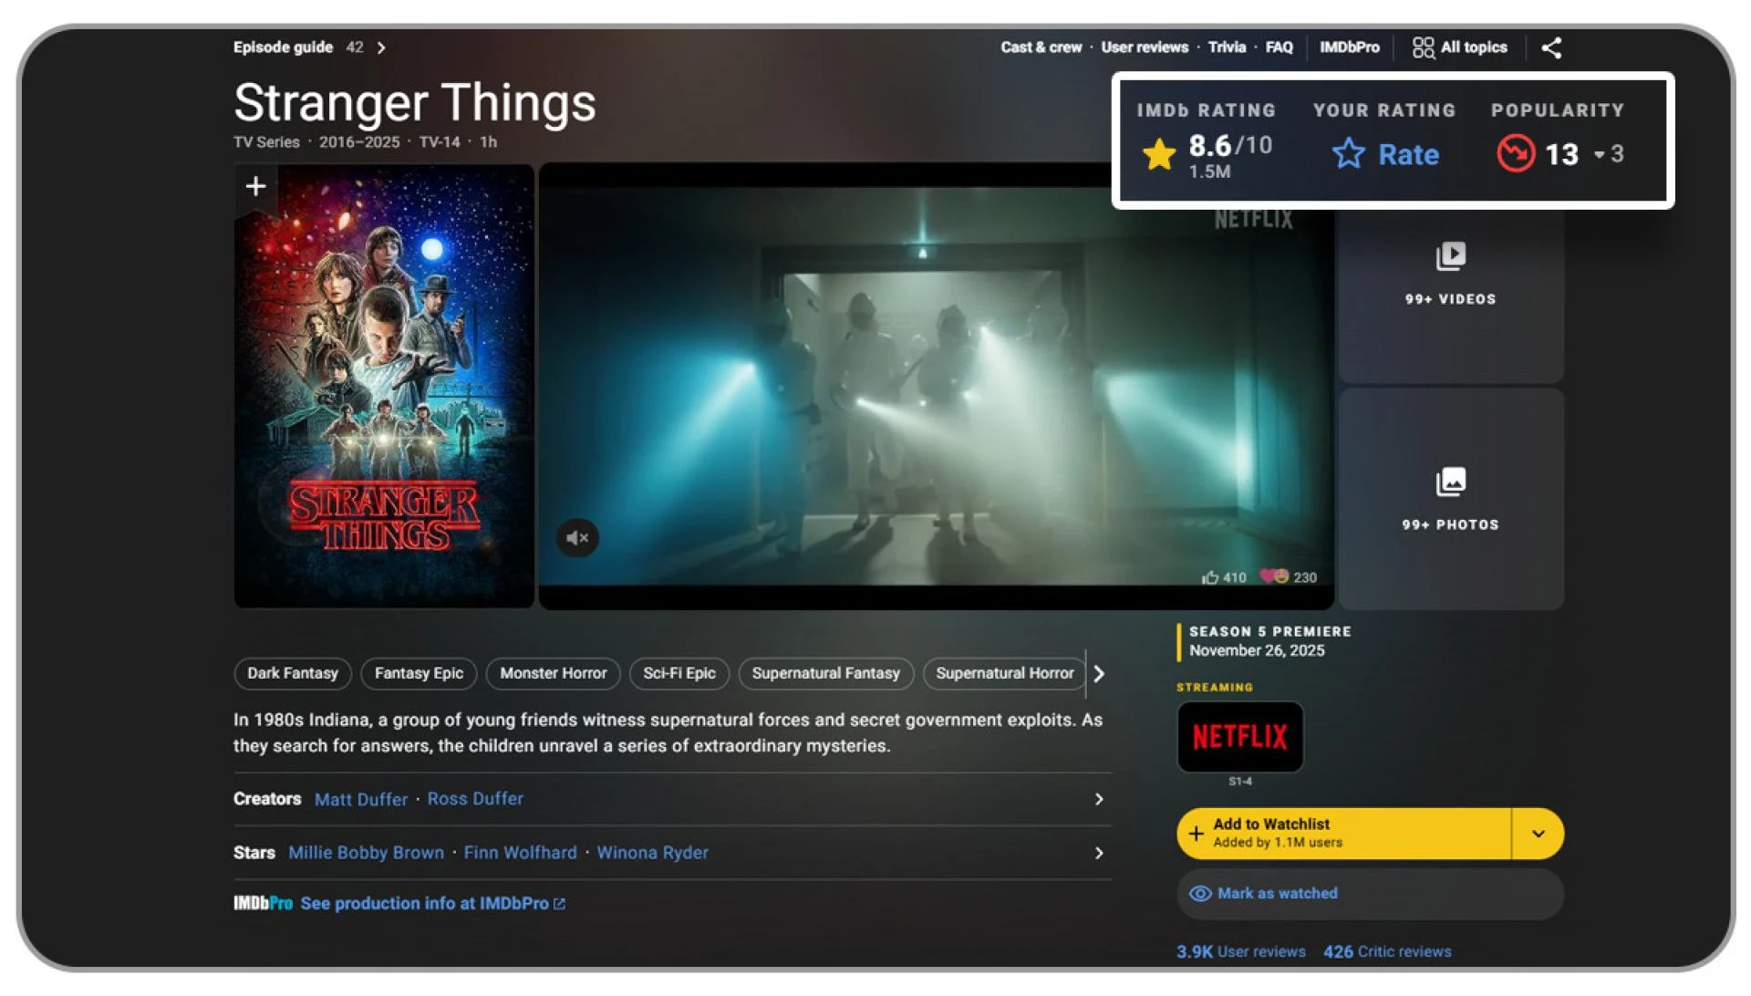The height and width of the screenshot is (996, 1751).
Task: Expand the Add to Watchlist dropdown arrow
Action: [x=1538, y=833]
